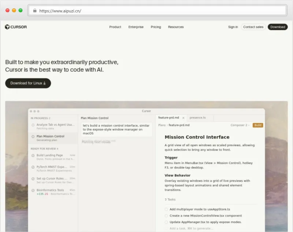The height and width of the screenshot is (232, 293).
Task: Expand the Resources menu in navigation
Action: coord(176,27)
